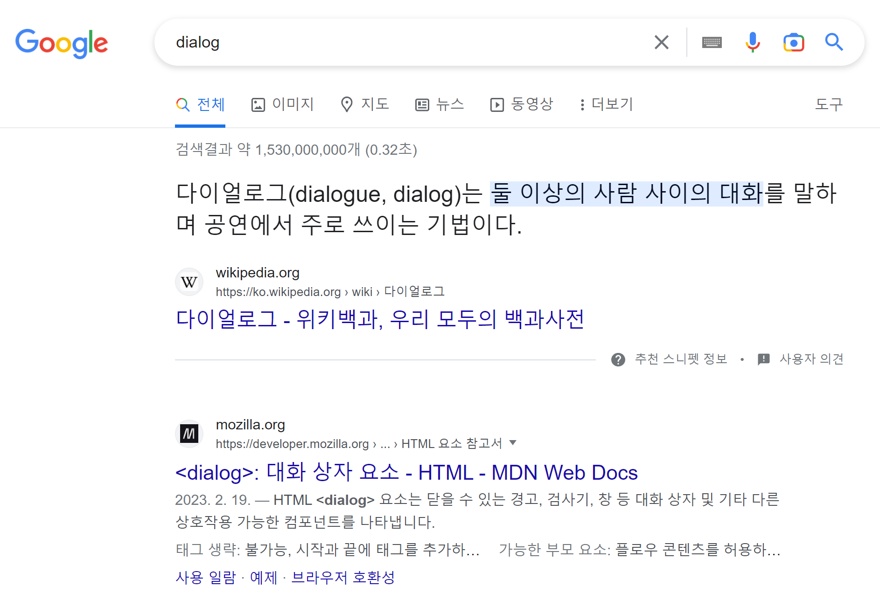Open the 사용 일람 sitelink

point(206,578)
